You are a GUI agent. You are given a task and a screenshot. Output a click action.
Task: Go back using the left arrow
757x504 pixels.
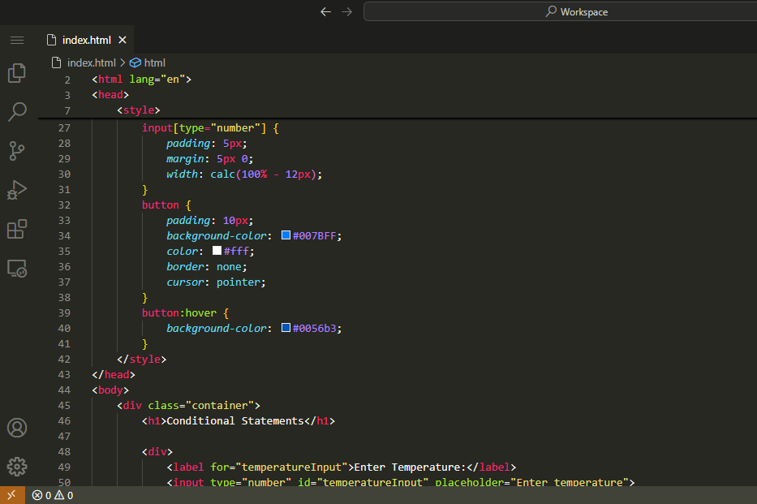325,12
